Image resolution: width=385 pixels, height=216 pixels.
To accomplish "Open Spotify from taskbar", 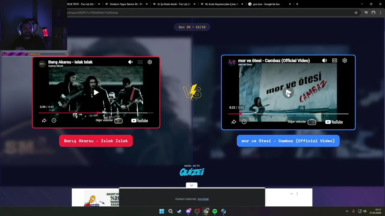I will pyautogui.click(x=215, y=211).
